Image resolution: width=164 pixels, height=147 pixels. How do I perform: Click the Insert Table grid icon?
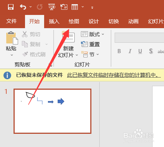point(75,7)
